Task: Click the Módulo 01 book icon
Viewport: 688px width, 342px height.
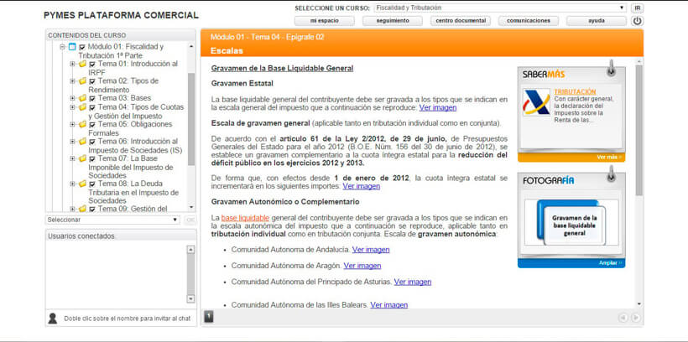Action: point(72,47)
